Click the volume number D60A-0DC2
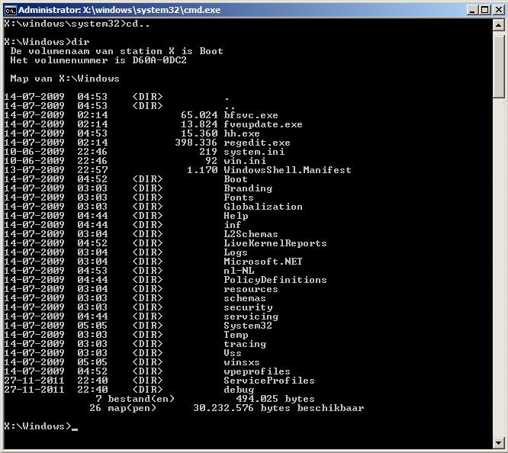The image size is (508, 453). (x=159, y=60)
